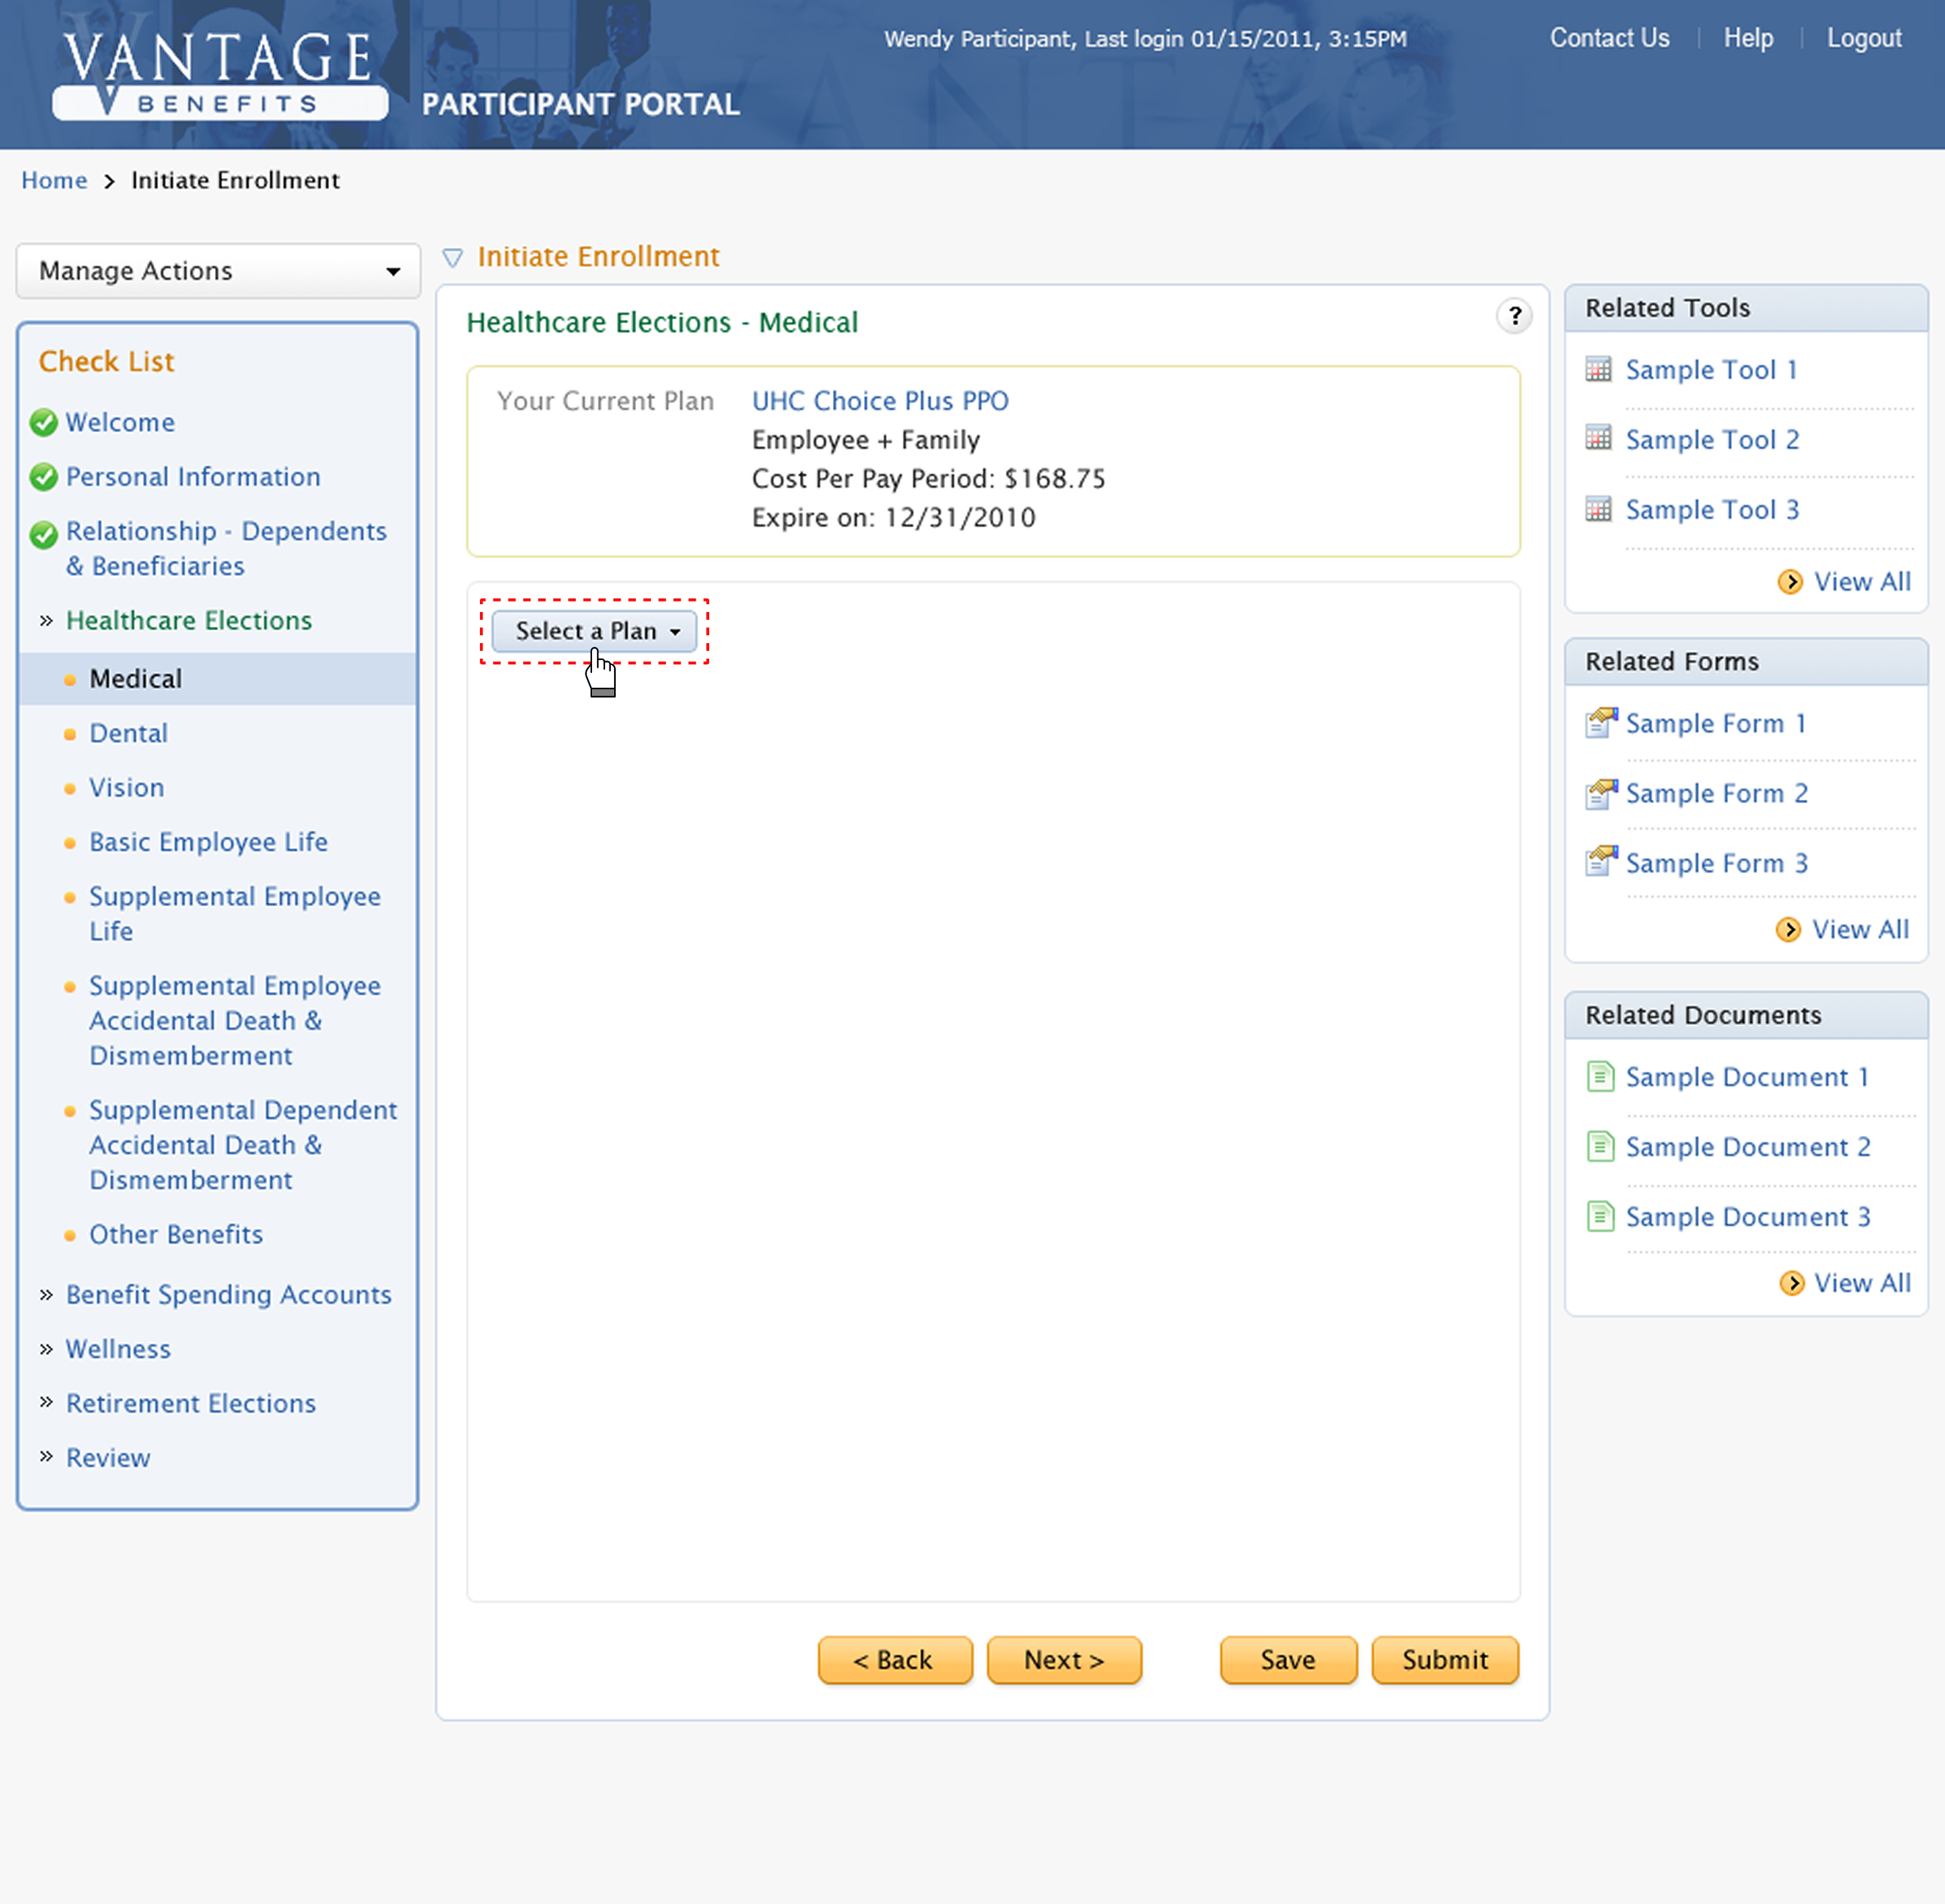Viewport: 1945px width, 1904px height.
Task: Open the Manage Actions dropdown
Action: point(218,271)
